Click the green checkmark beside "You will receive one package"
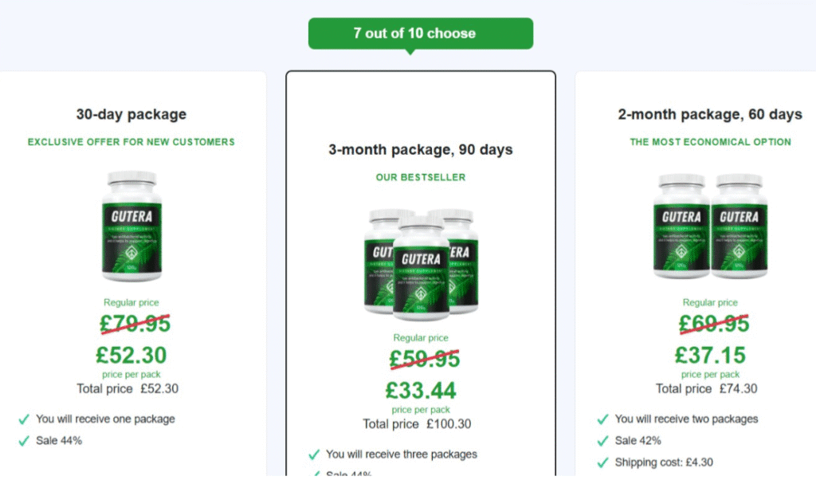816x492 pixels. click(25, 419)
